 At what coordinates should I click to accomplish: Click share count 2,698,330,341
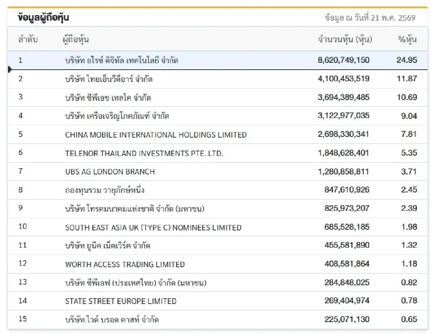point(344,134)
